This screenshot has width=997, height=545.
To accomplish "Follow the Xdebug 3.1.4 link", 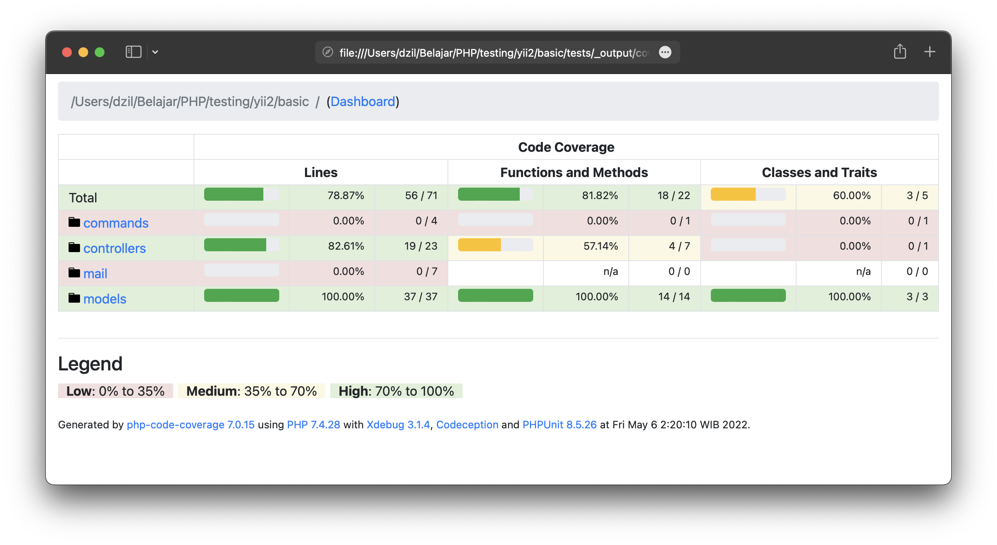I will pyautogui.click(x=398, y=425).
